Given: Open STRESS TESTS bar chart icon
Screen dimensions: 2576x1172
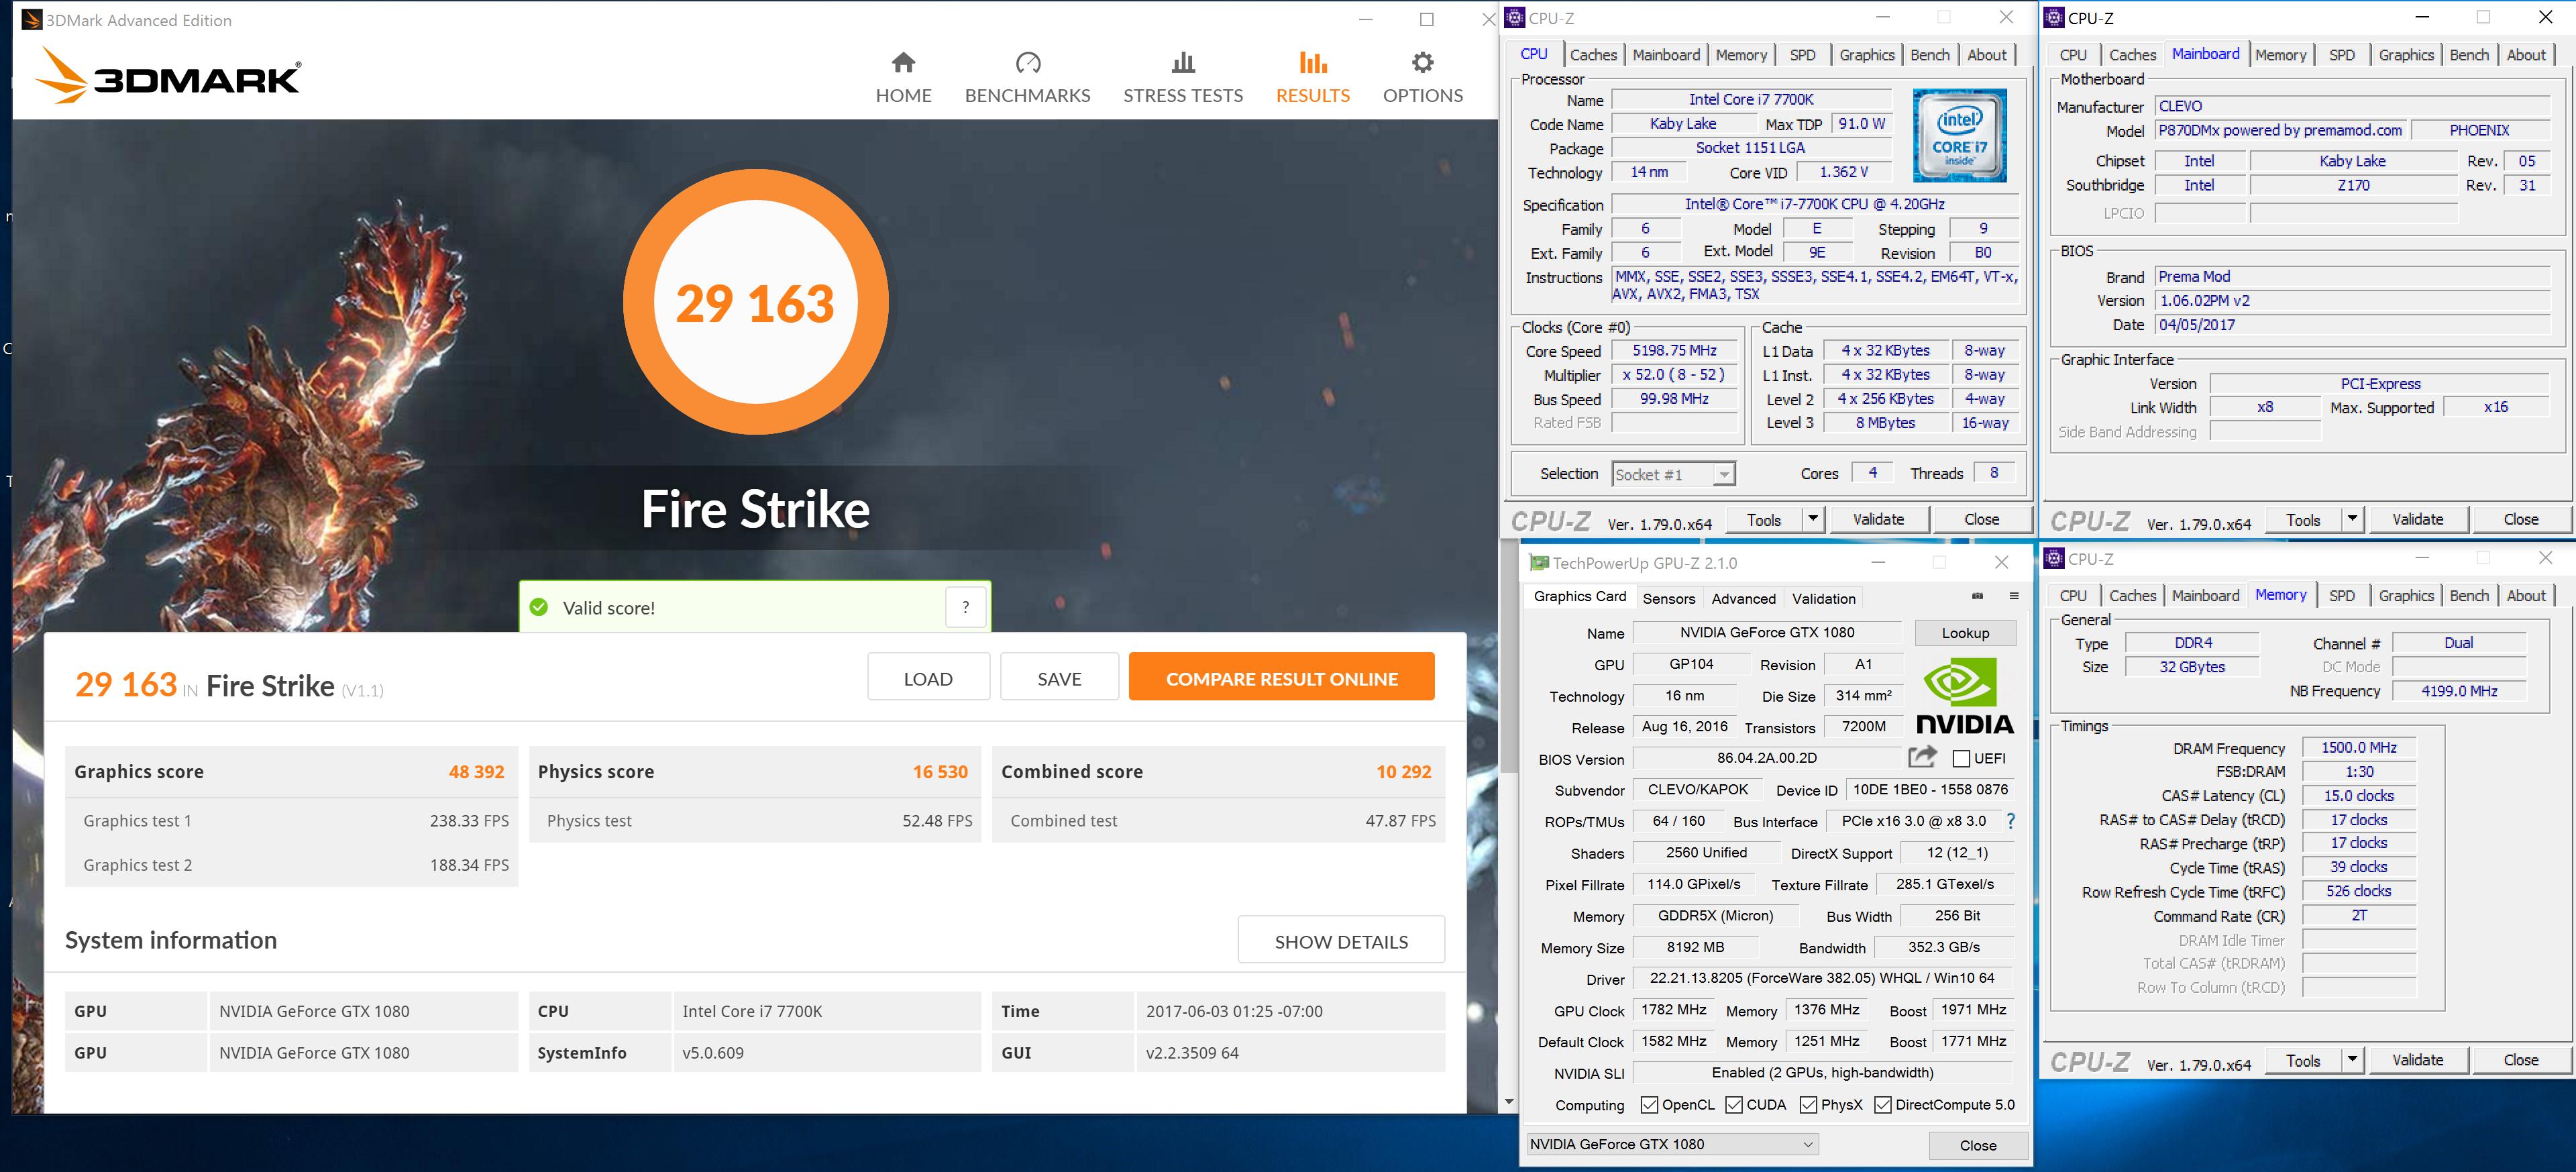Looking at the screenshot, I should click(x=1183, y=63).
